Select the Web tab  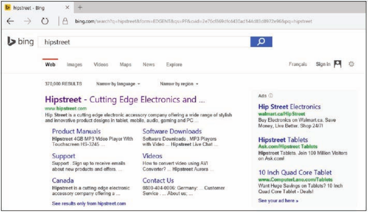pos(50,64)
